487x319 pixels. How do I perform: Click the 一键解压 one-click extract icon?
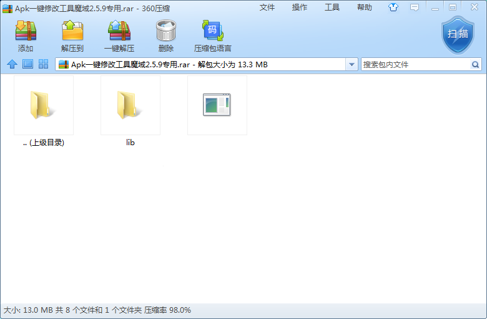[119, 31]
